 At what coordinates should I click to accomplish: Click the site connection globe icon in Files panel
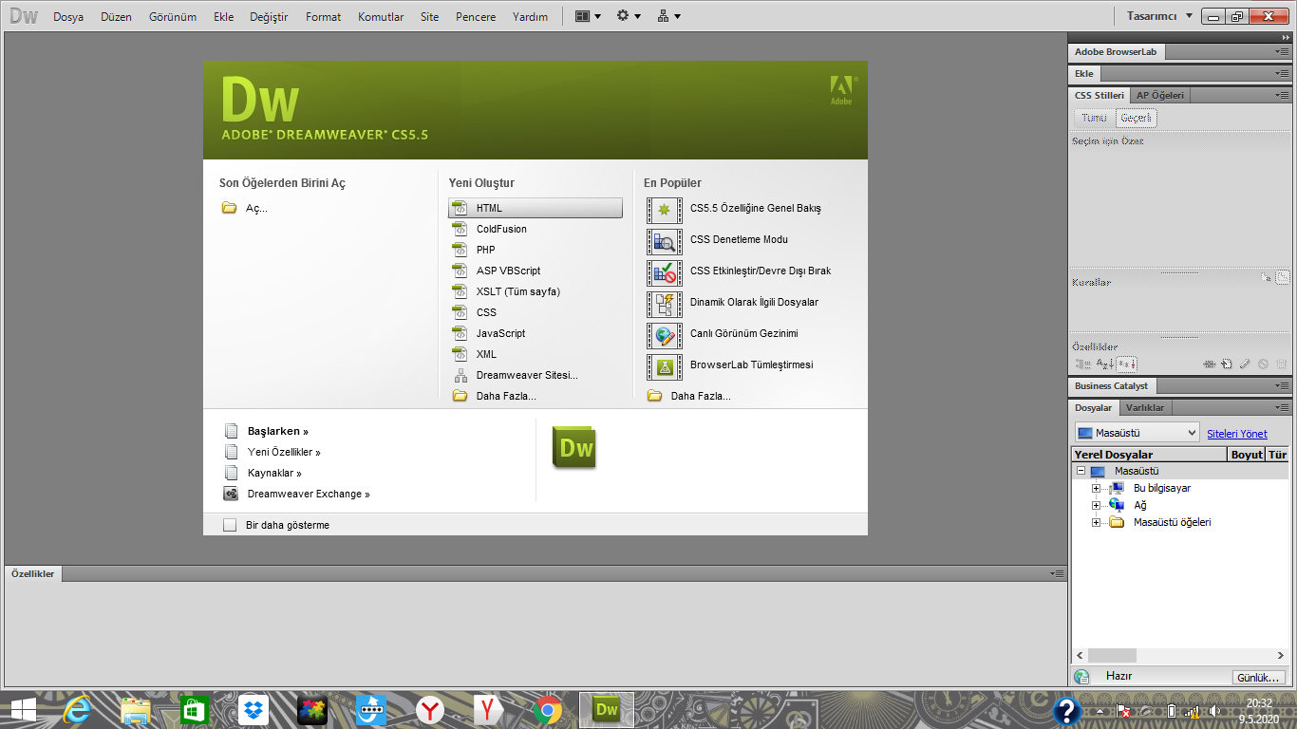[x=1081, y=677]
